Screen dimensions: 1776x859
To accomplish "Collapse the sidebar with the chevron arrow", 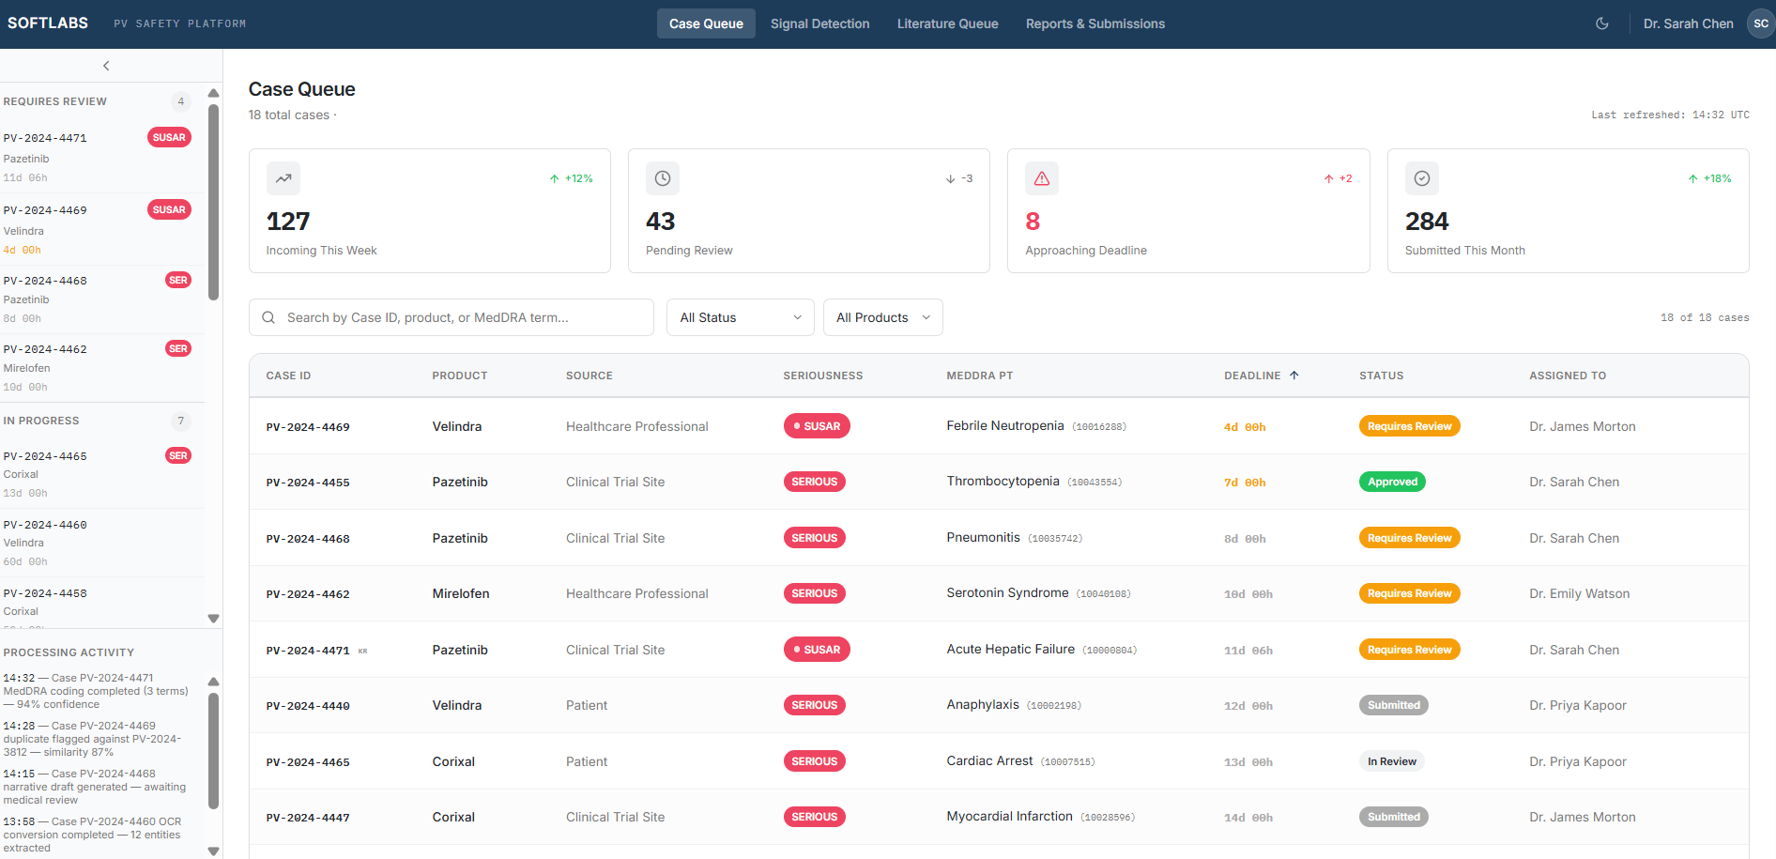I will (x=106, y=66).
